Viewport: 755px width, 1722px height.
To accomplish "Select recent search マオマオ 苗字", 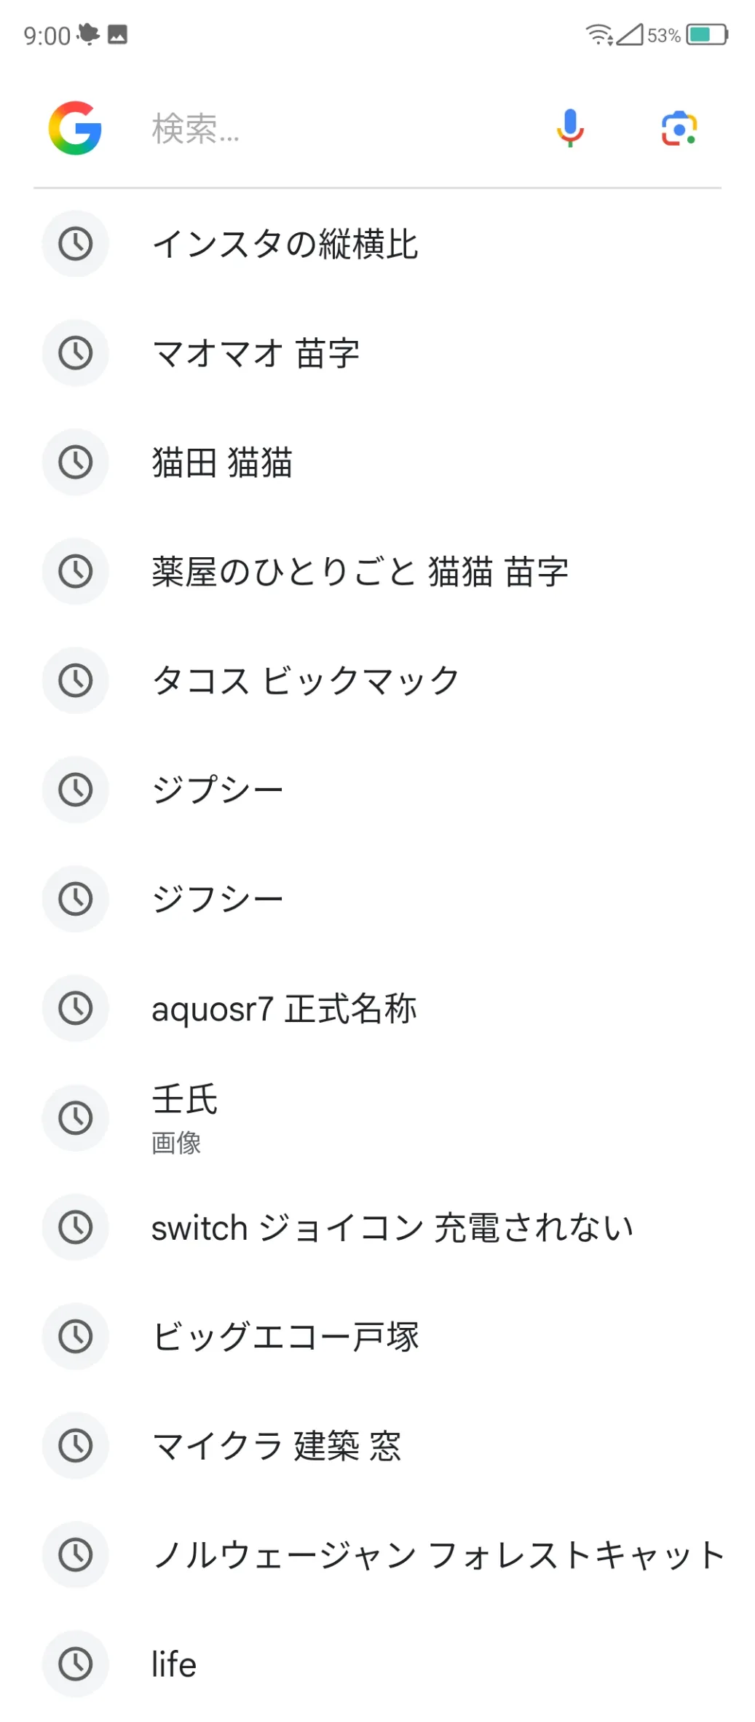I will [x=256, y=353].
